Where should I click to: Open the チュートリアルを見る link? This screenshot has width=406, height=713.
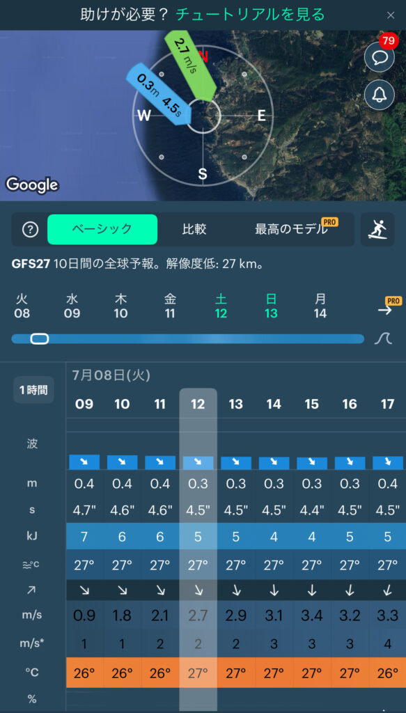click(250, 15)
